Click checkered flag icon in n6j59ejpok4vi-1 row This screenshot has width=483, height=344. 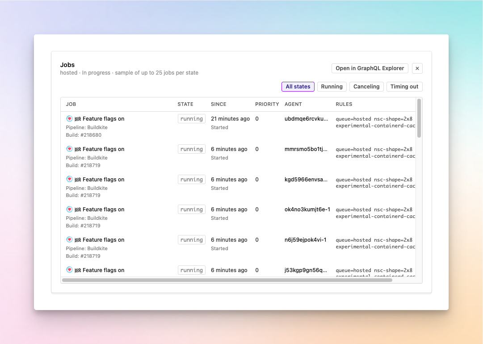78,240
